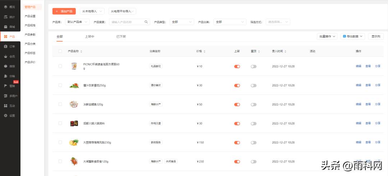Viewport: 388px width, 176px height.
Task: Sort by 录入时间 column sort arrows
Action: 285,51
